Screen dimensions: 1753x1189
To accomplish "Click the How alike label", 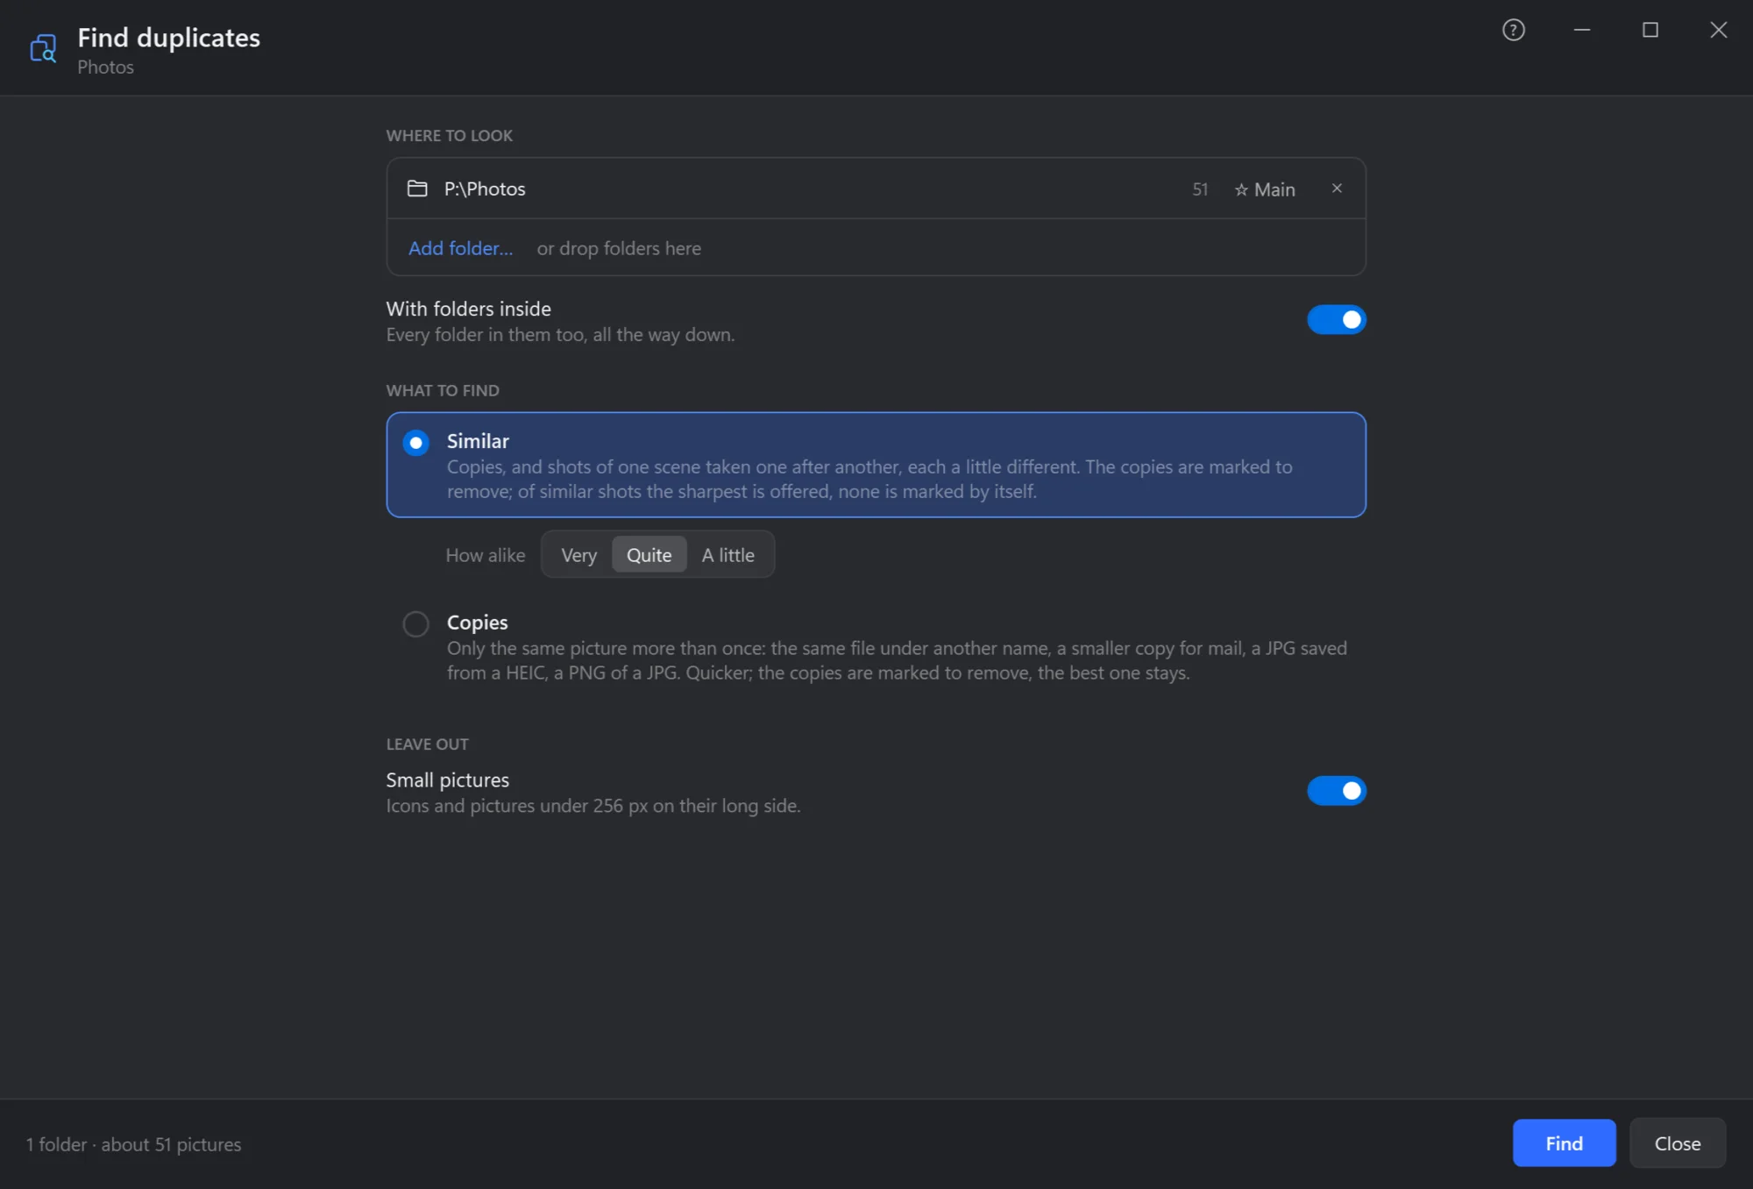I will pyautogui.click(x=486, y=555).
